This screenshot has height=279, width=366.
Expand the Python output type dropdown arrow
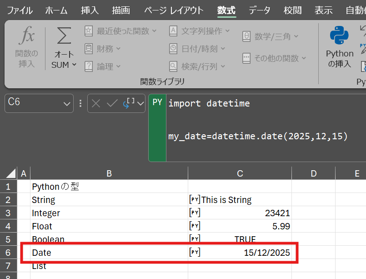[140, 103]
